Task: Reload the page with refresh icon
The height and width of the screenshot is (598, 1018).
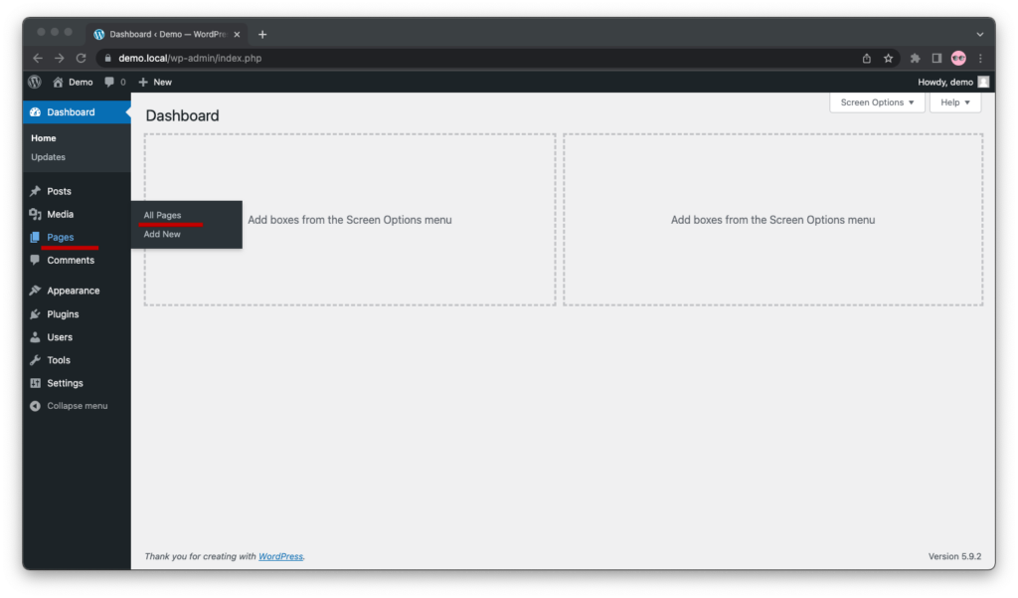Action: [82, 58]
